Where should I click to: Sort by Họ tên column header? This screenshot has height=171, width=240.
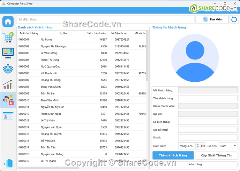pyautogui.click(x=63, y=33)
